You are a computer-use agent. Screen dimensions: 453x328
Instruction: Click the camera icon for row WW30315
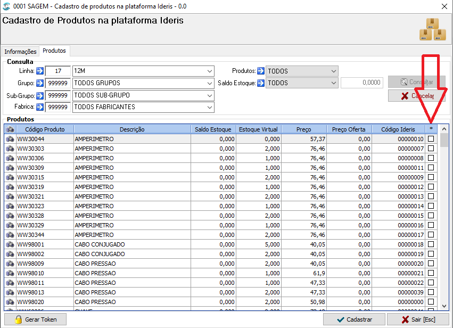[10, 177]
